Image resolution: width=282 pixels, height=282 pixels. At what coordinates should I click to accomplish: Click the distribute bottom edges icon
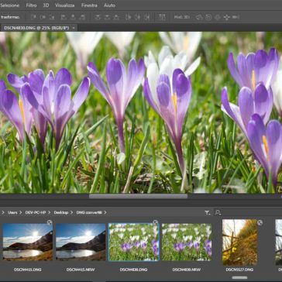click(x=116, y=17)
